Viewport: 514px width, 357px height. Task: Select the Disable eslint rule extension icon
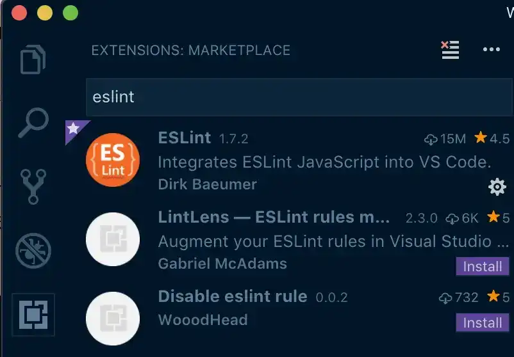click(x=113, y=319)
